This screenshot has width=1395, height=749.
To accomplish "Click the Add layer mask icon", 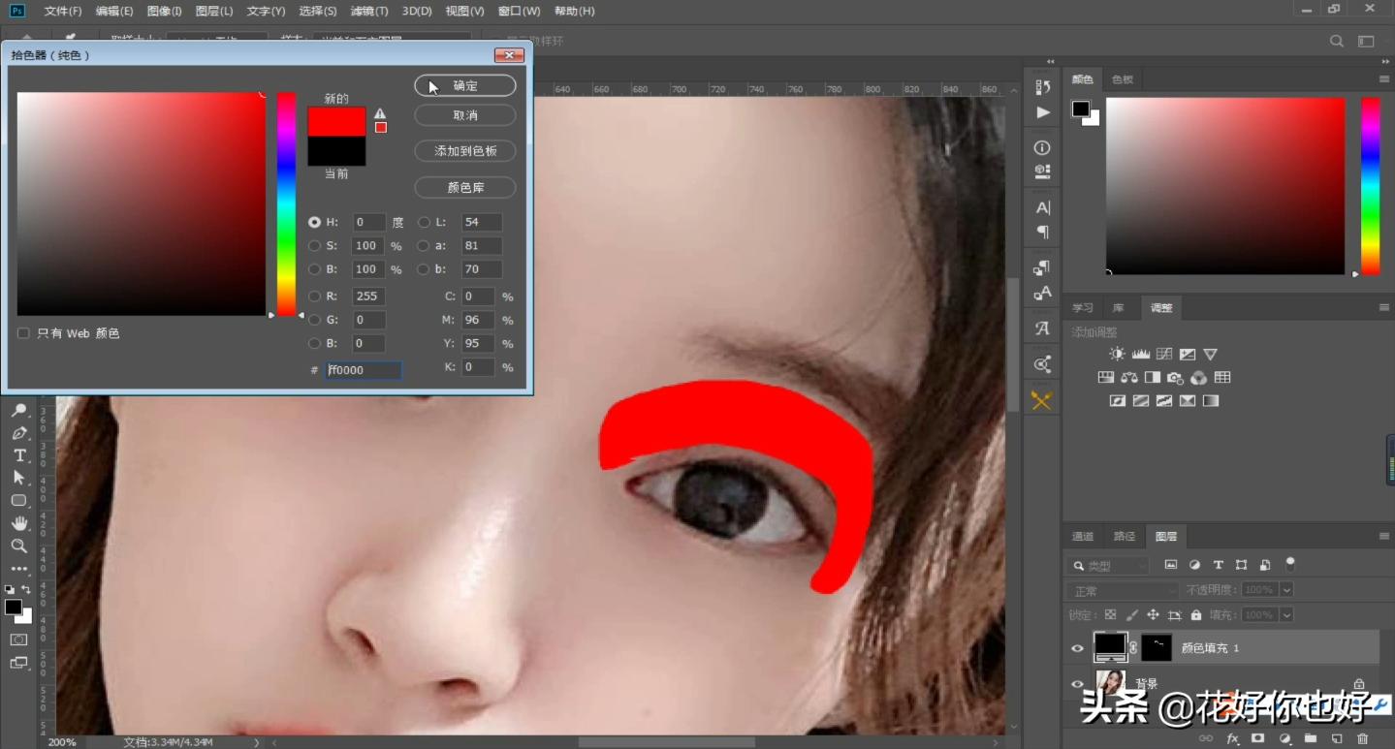I will coord(1258,738).
